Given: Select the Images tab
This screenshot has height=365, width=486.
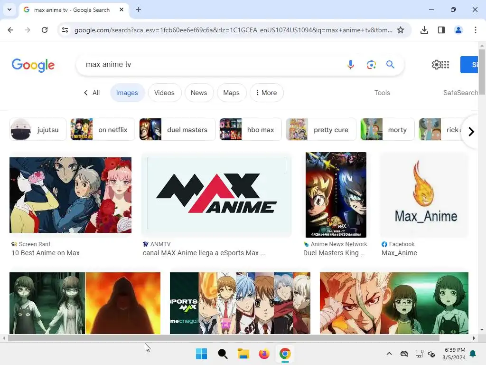Looking at the screenshot, I should pyautogui.click(x=127, y=93).
